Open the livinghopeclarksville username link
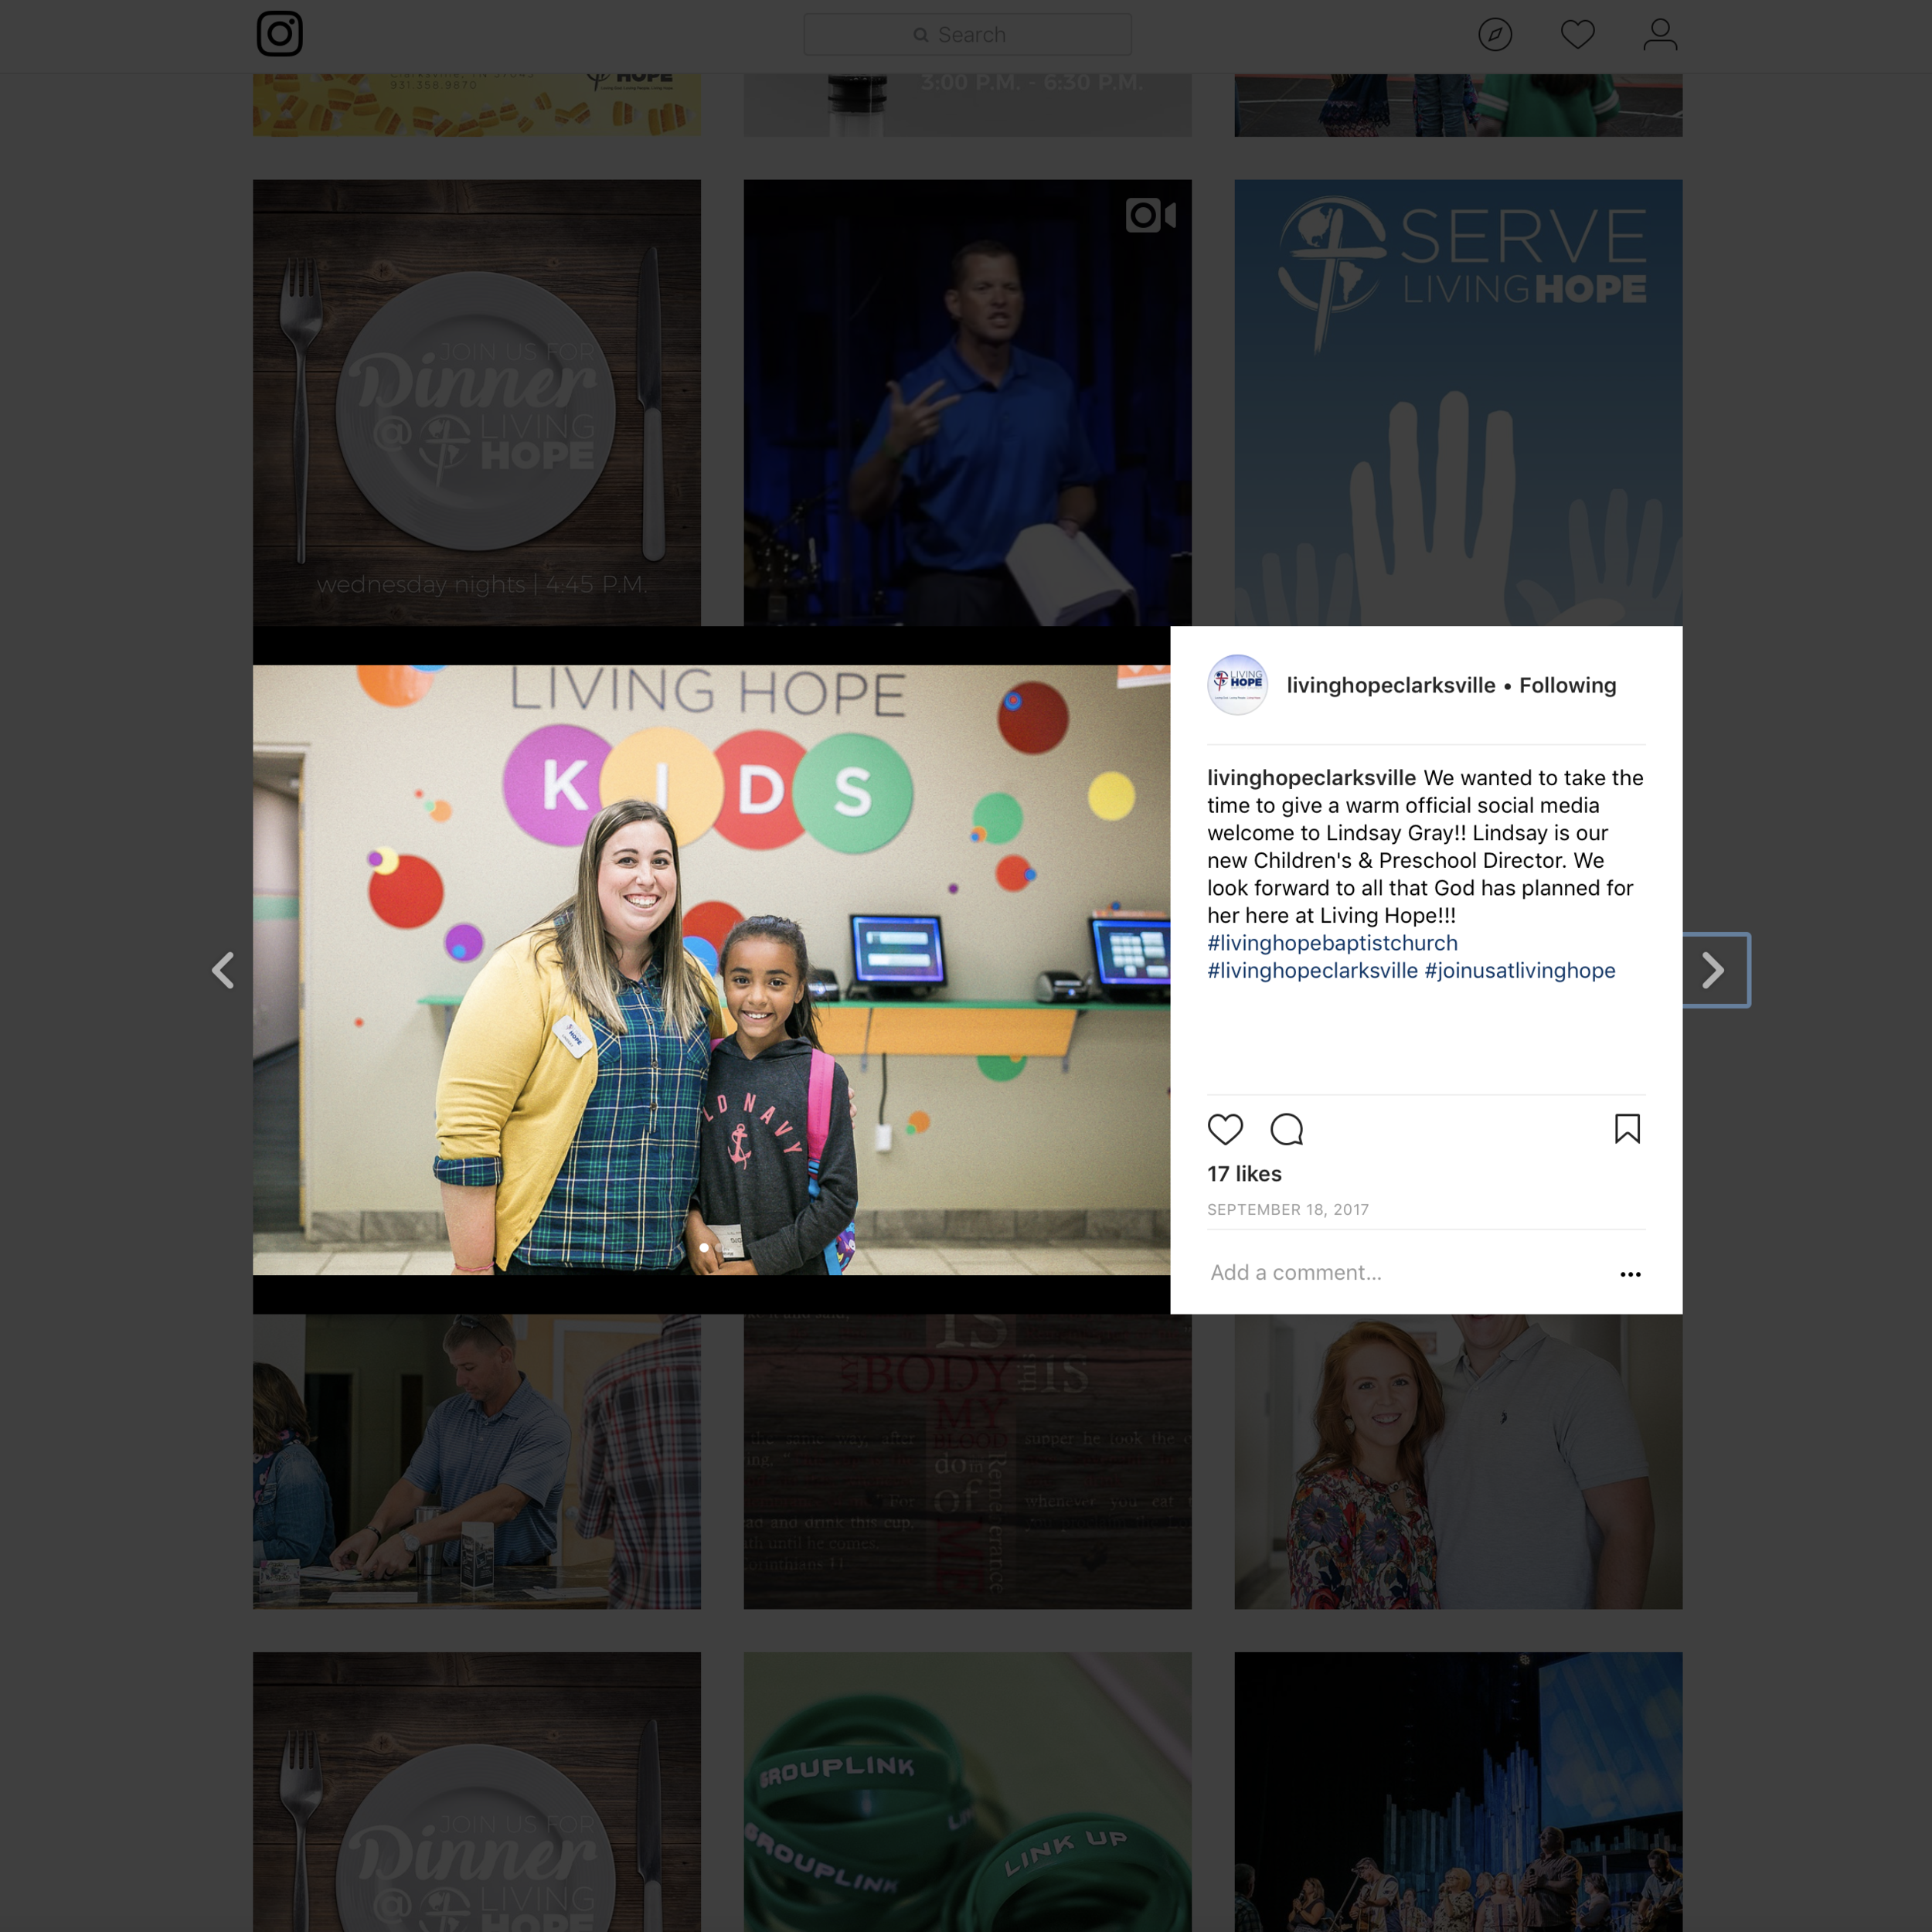The height and width of the screenshot is (1932, 1932). click(1390, 685)
